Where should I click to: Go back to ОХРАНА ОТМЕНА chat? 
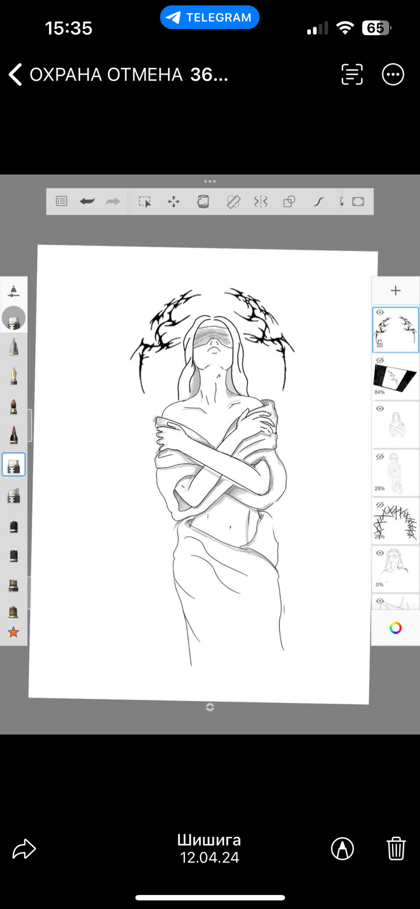tap(16, 75)
